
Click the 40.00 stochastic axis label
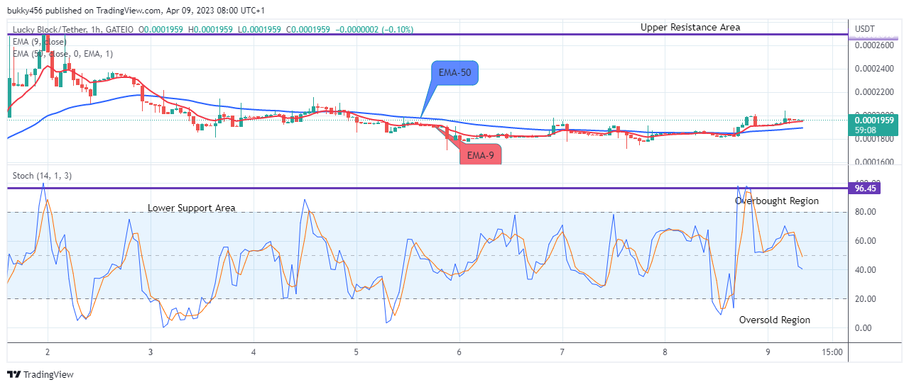pos(866,270)
